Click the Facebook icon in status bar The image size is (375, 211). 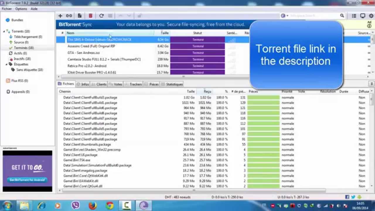tap(347, 197)
